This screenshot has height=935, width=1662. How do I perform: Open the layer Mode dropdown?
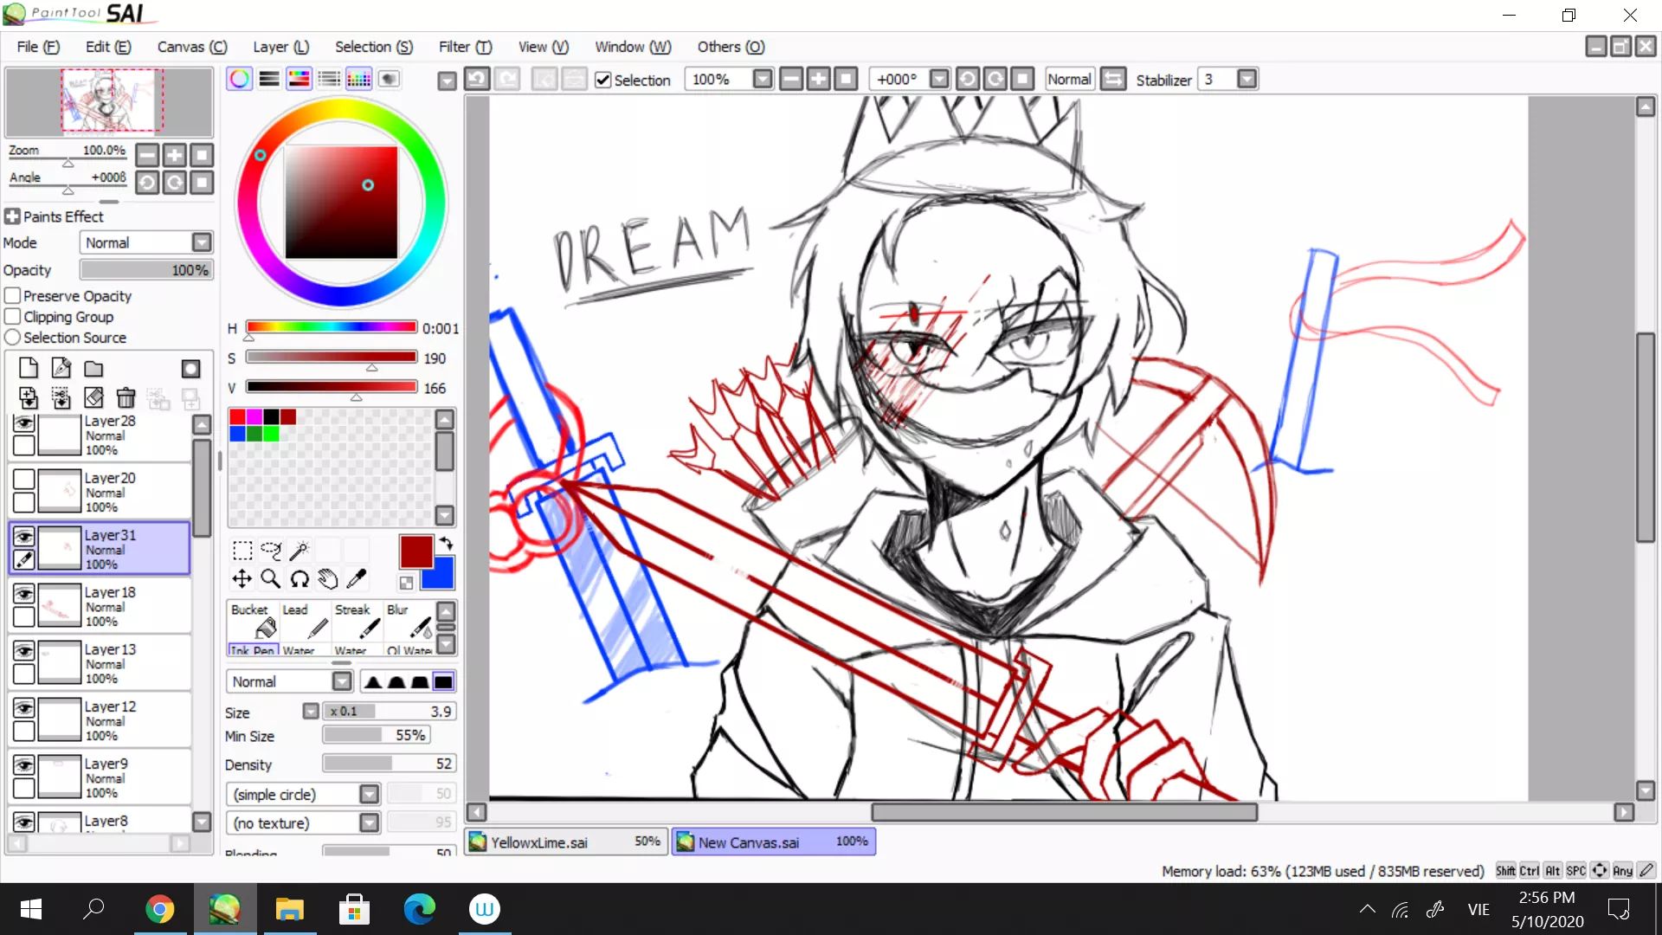tap(202, 243)
